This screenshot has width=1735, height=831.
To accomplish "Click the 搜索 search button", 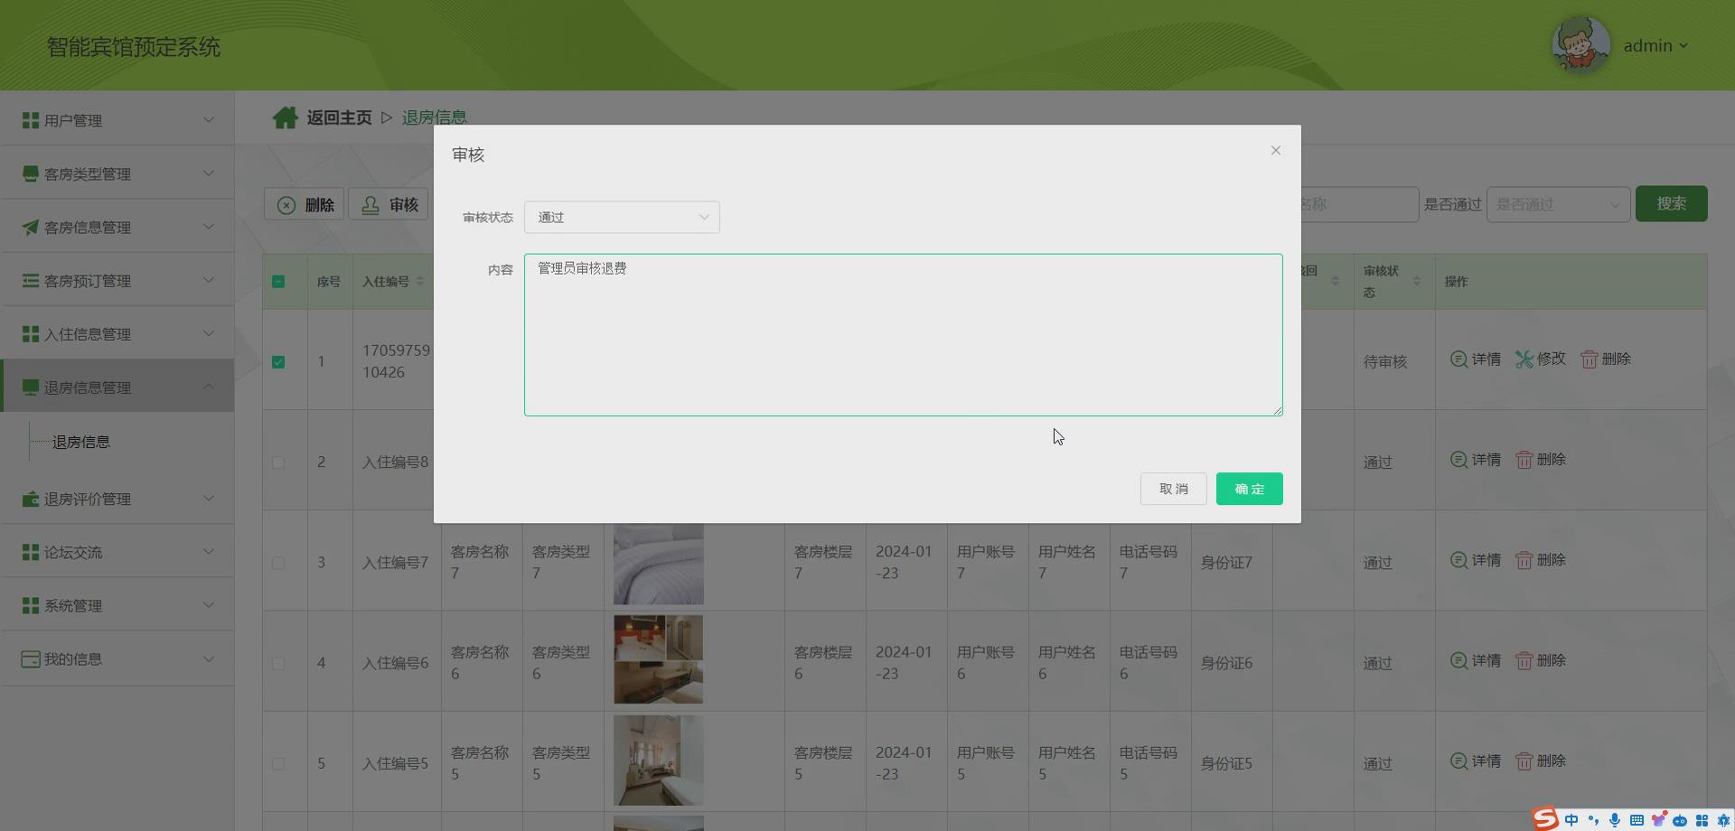I will (1672, 204).
